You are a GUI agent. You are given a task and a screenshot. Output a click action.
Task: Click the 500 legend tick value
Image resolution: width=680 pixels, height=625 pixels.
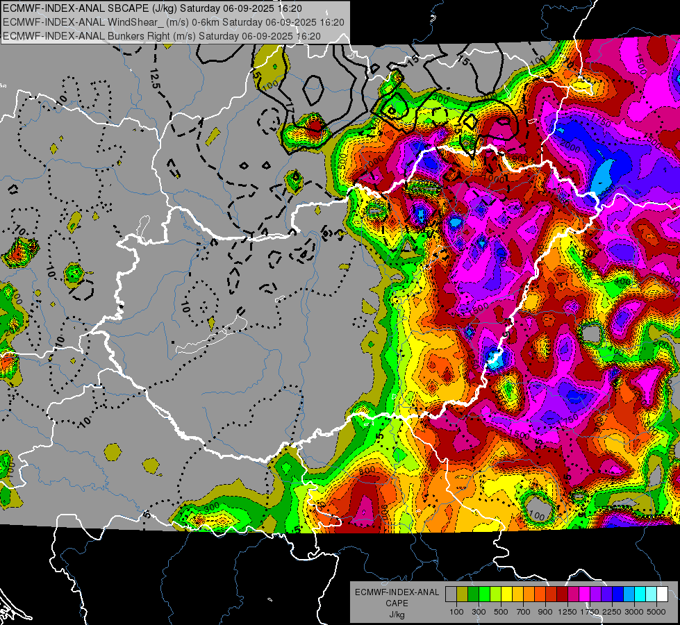pos(501,612)
